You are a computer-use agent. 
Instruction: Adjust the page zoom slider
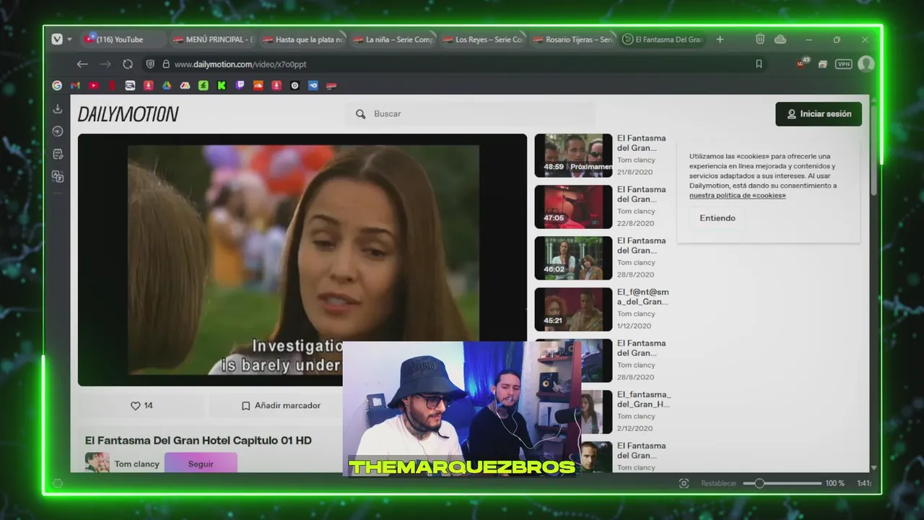click(x=783, y=483)
